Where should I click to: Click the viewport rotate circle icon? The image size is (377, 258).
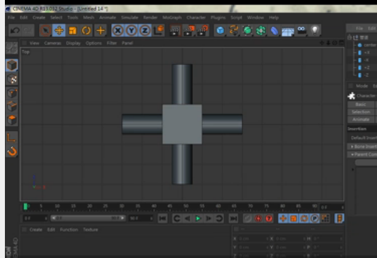pos(335,43)
